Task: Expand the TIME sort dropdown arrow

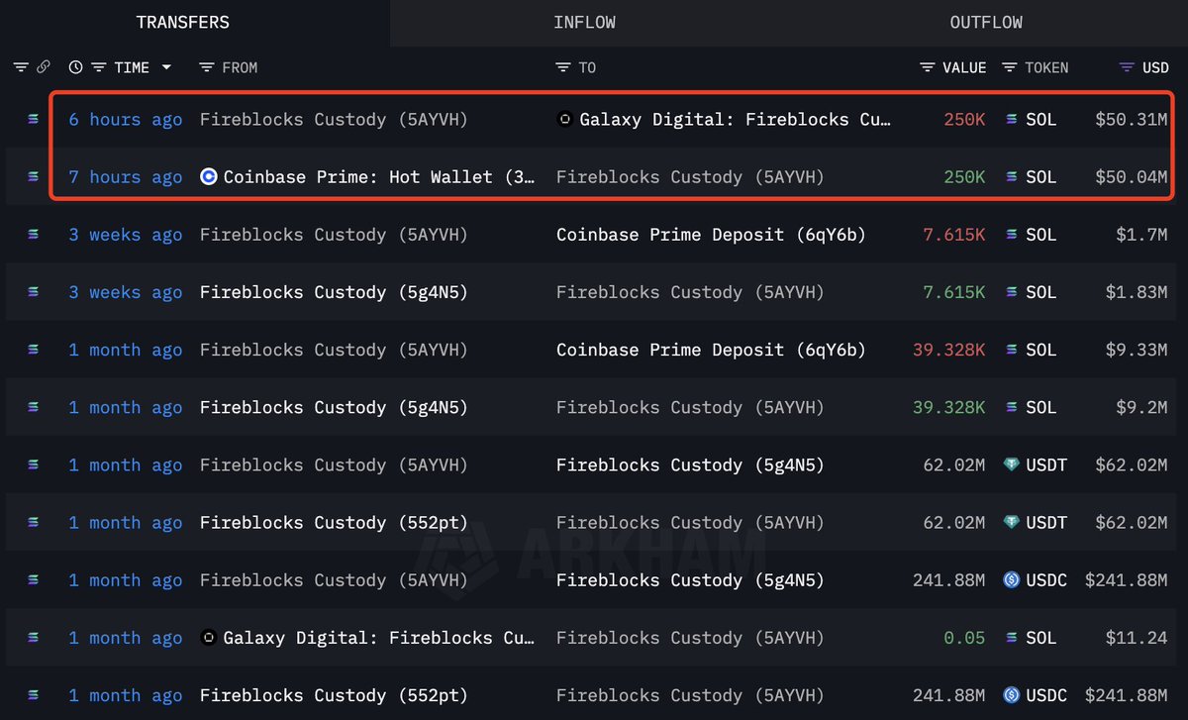Action: (166, 67)
